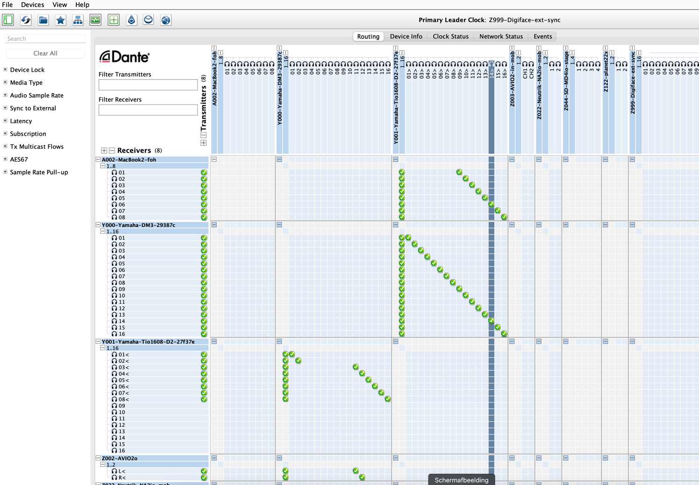This screenshot has width=699, height=485.
Task: Click status checkmark of Y000-Yamaha-DM3 channel 16
Action: point(204,334)
